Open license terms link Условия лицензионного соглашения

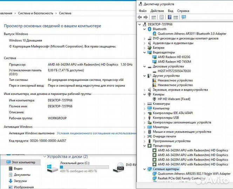click(96, 133)
